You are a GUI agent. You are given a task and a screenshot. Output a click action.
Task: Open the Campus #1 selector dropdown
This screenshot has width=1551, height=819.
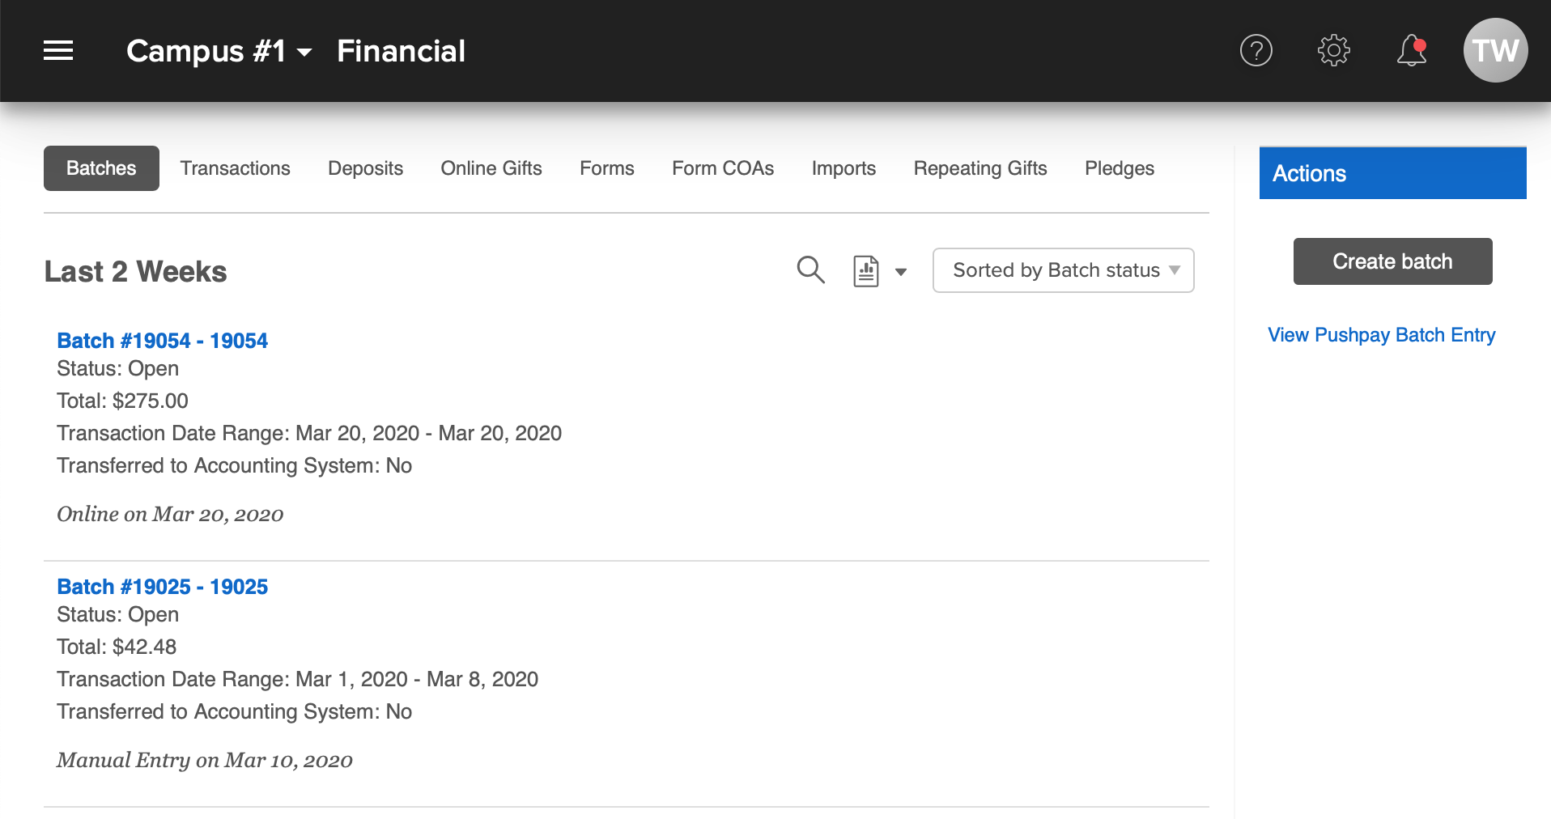[219, 52]
